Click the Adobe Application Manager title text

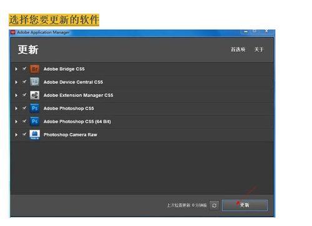pyautogui.click(x=43, y=32)
